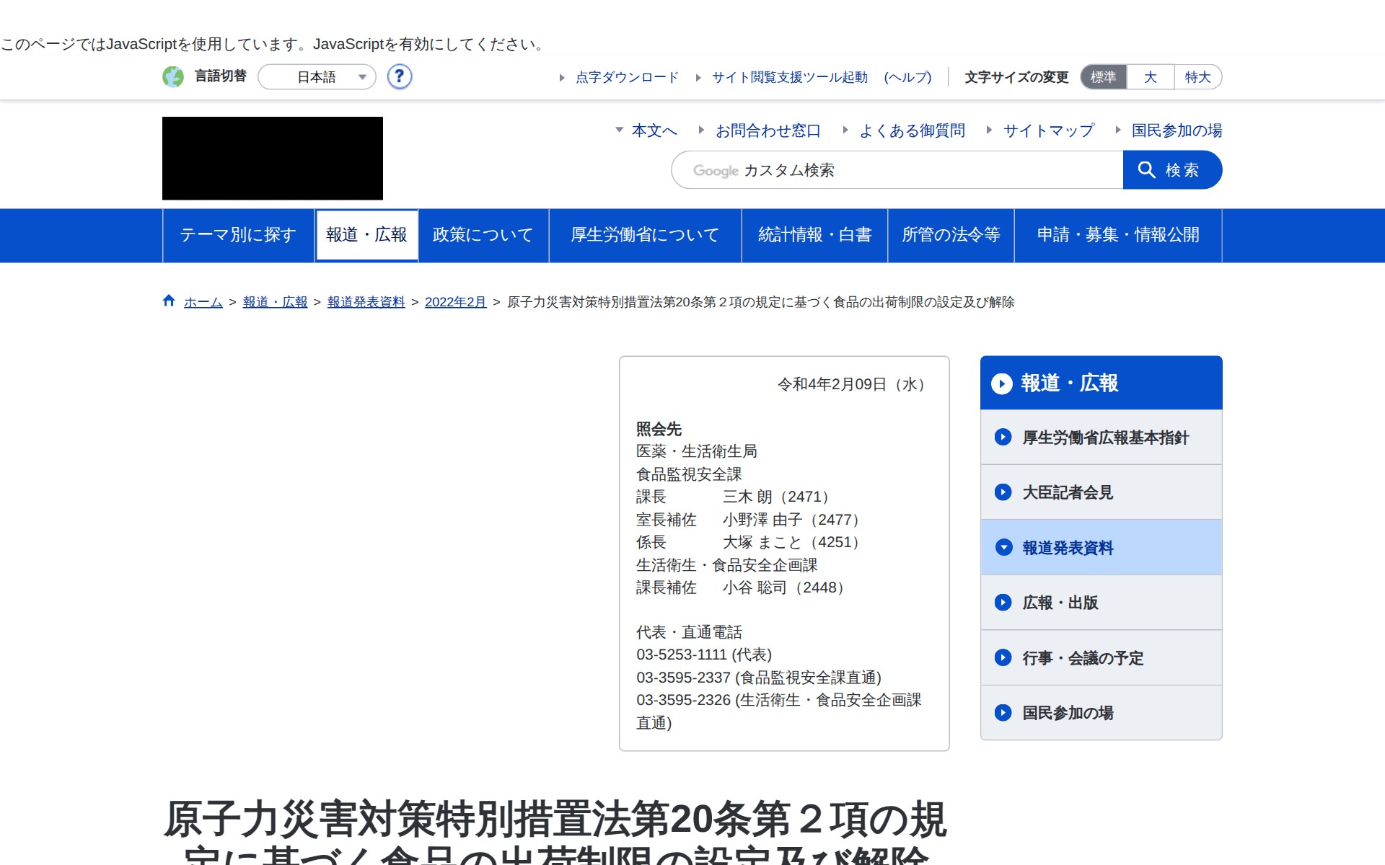Set text size to 標準
The image size is (1385, 865).
(x=1103, y=77)
